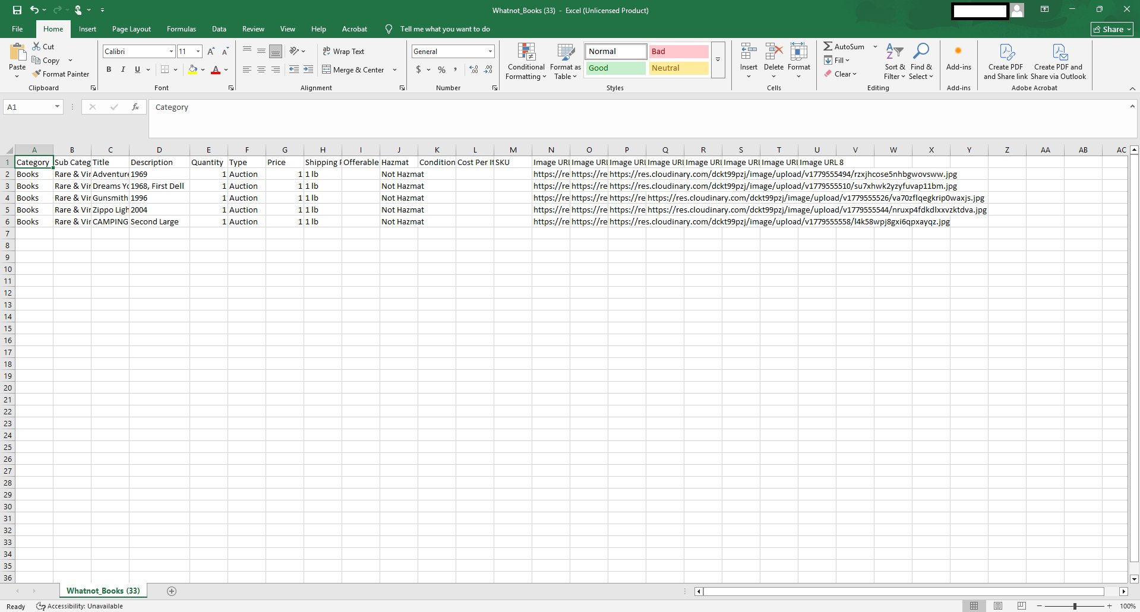Click the Orientation angle text icon
This screenshot has width=1140, height=612.
295,52
